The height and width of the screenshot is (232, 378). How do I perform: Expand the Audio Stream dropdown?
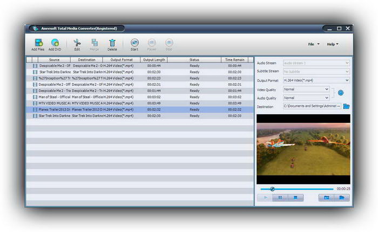316,63
